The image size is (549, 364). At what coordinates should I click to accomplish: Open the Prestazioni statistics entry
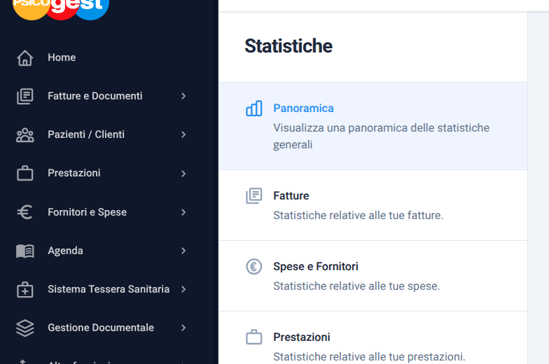click(301, 337)
